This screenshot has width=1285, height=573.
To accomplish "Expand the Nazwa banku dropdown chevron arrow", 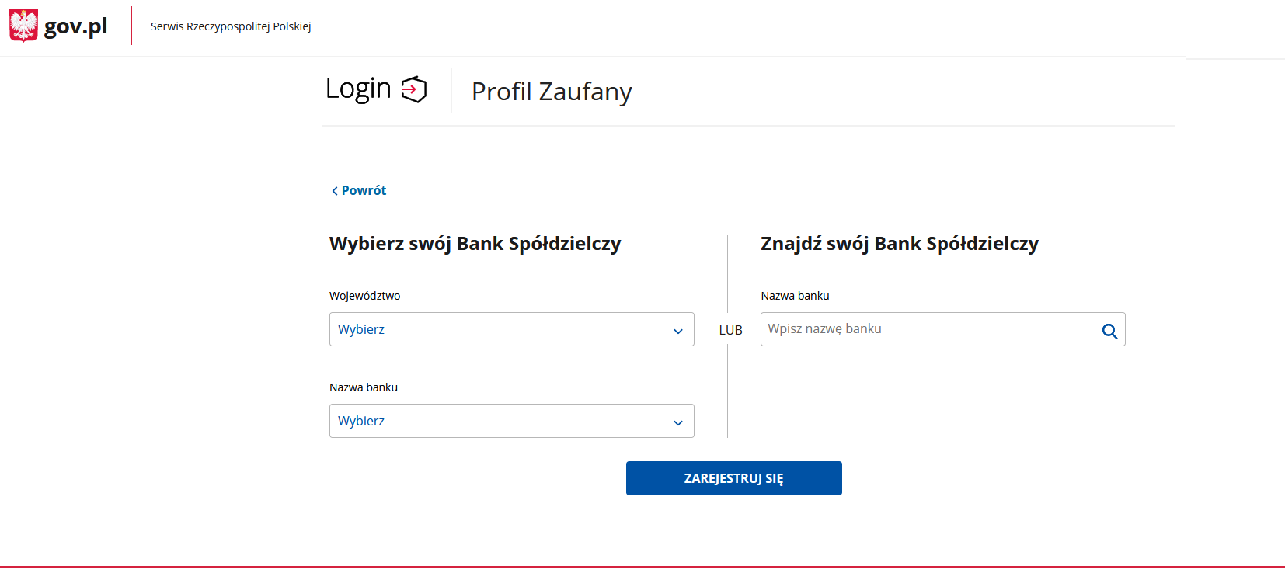I will (678, 423).
